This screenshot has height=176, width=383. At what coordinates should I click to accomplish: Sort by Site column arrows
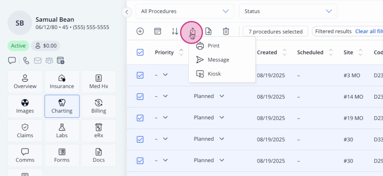coord(361,52)
